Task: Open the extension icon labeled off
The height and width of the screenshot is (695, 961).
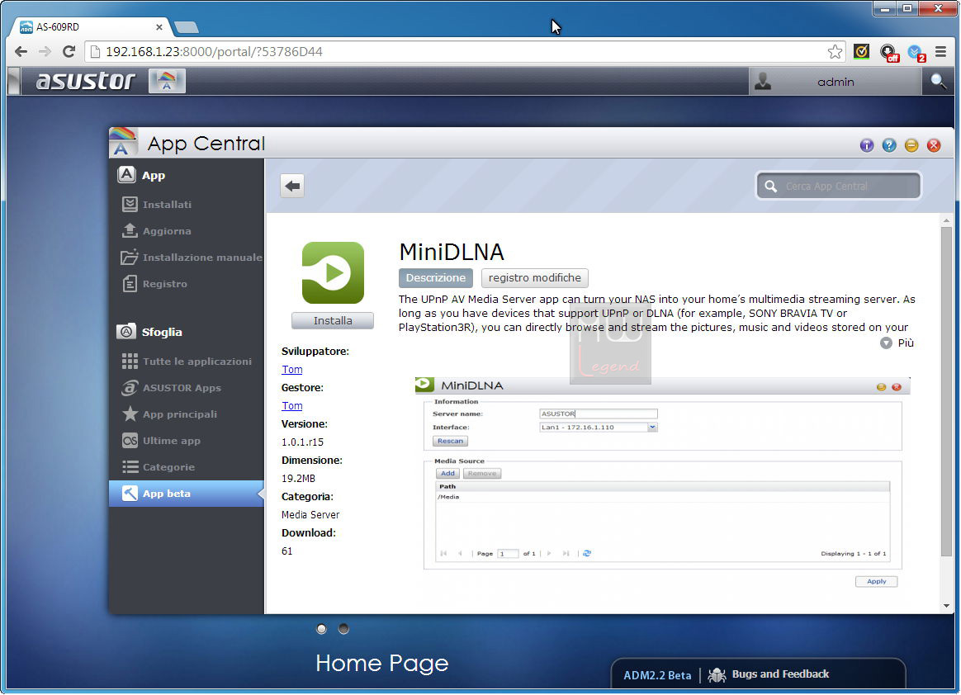Action: pos(888,53)
